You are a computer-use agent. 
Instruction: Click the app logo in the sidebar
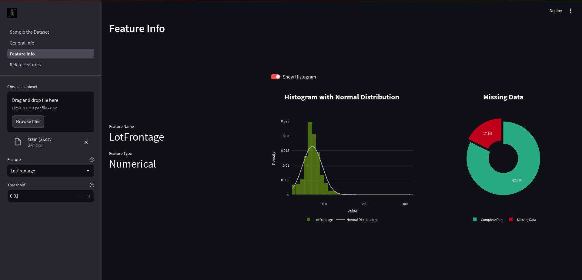pyautogui.click(x=12, y=13)
